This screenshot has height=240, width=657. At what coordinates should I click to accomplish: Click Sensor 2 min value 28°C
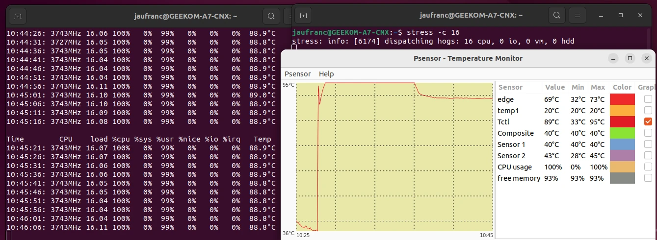(578, 155)
